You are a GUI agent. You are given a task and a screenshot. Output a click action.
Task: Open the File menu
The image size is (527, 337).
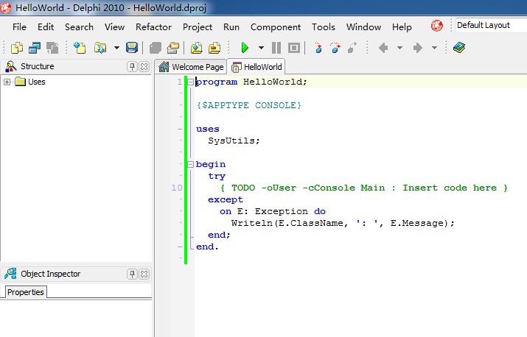(19, 26)
